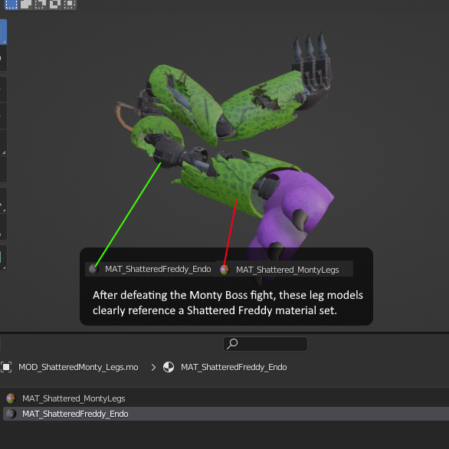Choose the Extend Selection mode icon
Image resolution: width=449 pixels, height=449 pixels.
coord(26,4)
